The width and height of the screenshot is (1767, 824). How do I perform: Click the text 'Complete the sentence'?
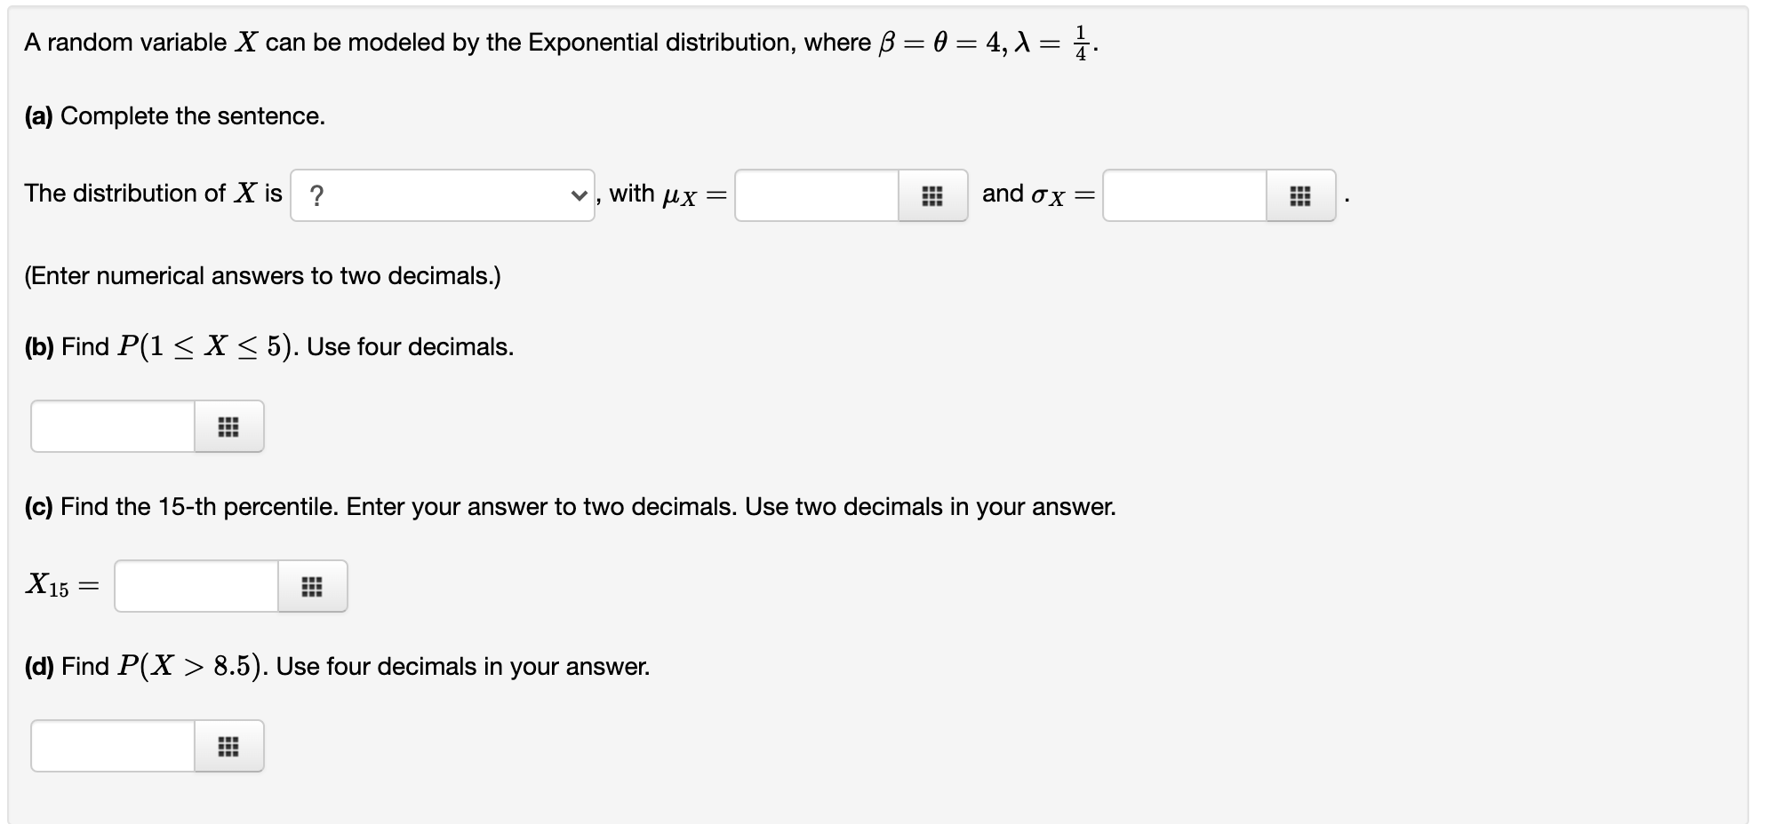click(x=174, y=115)
